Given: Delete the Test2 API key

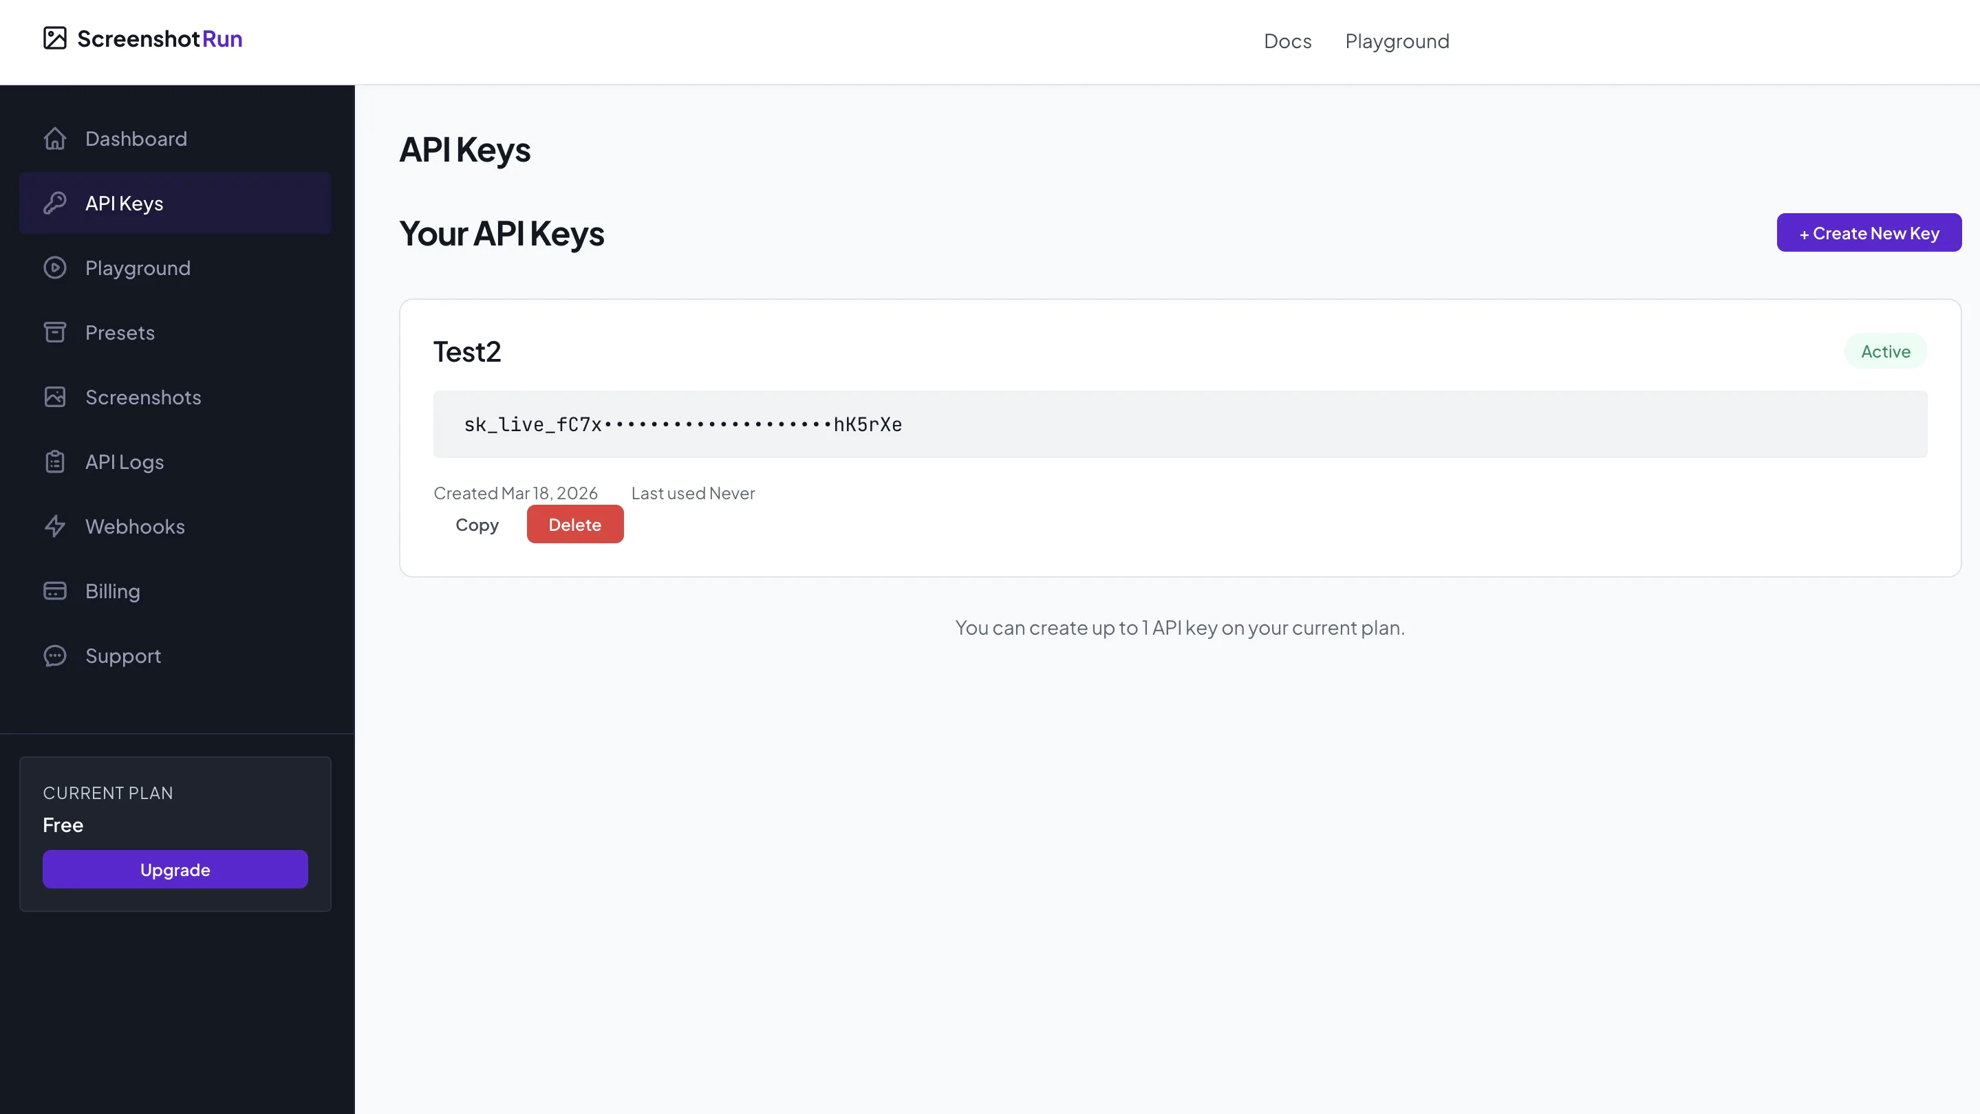Looking at the screenshot, I should pyautogui.click(x=574, y=524).
